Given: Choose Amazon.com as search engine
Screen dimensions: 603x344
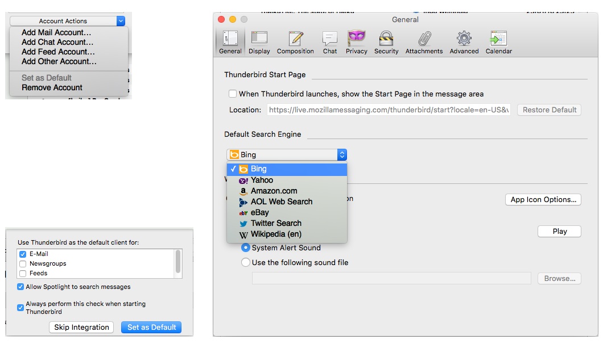Looking at the screenshot, I should pos(287,191).
